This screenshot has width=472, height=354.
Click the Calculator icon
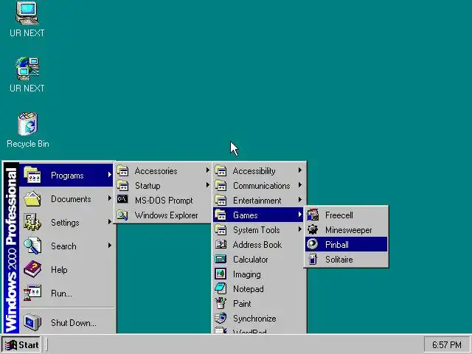tap(221, 259)
